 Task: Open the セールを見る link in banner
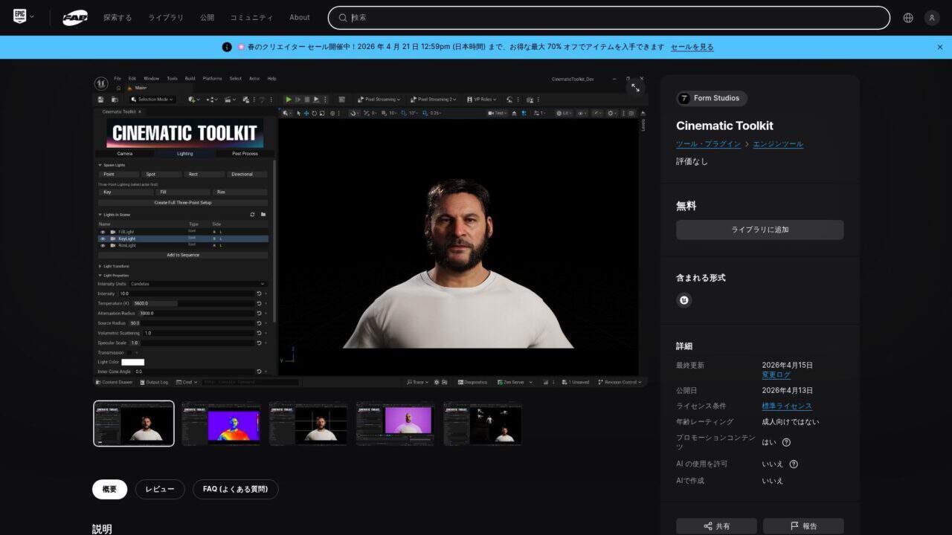(x=692, y=47)
